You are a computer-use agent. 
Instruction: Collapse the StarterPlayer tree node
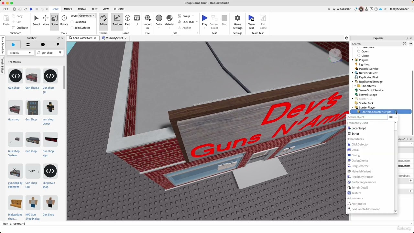coord(353,107)
